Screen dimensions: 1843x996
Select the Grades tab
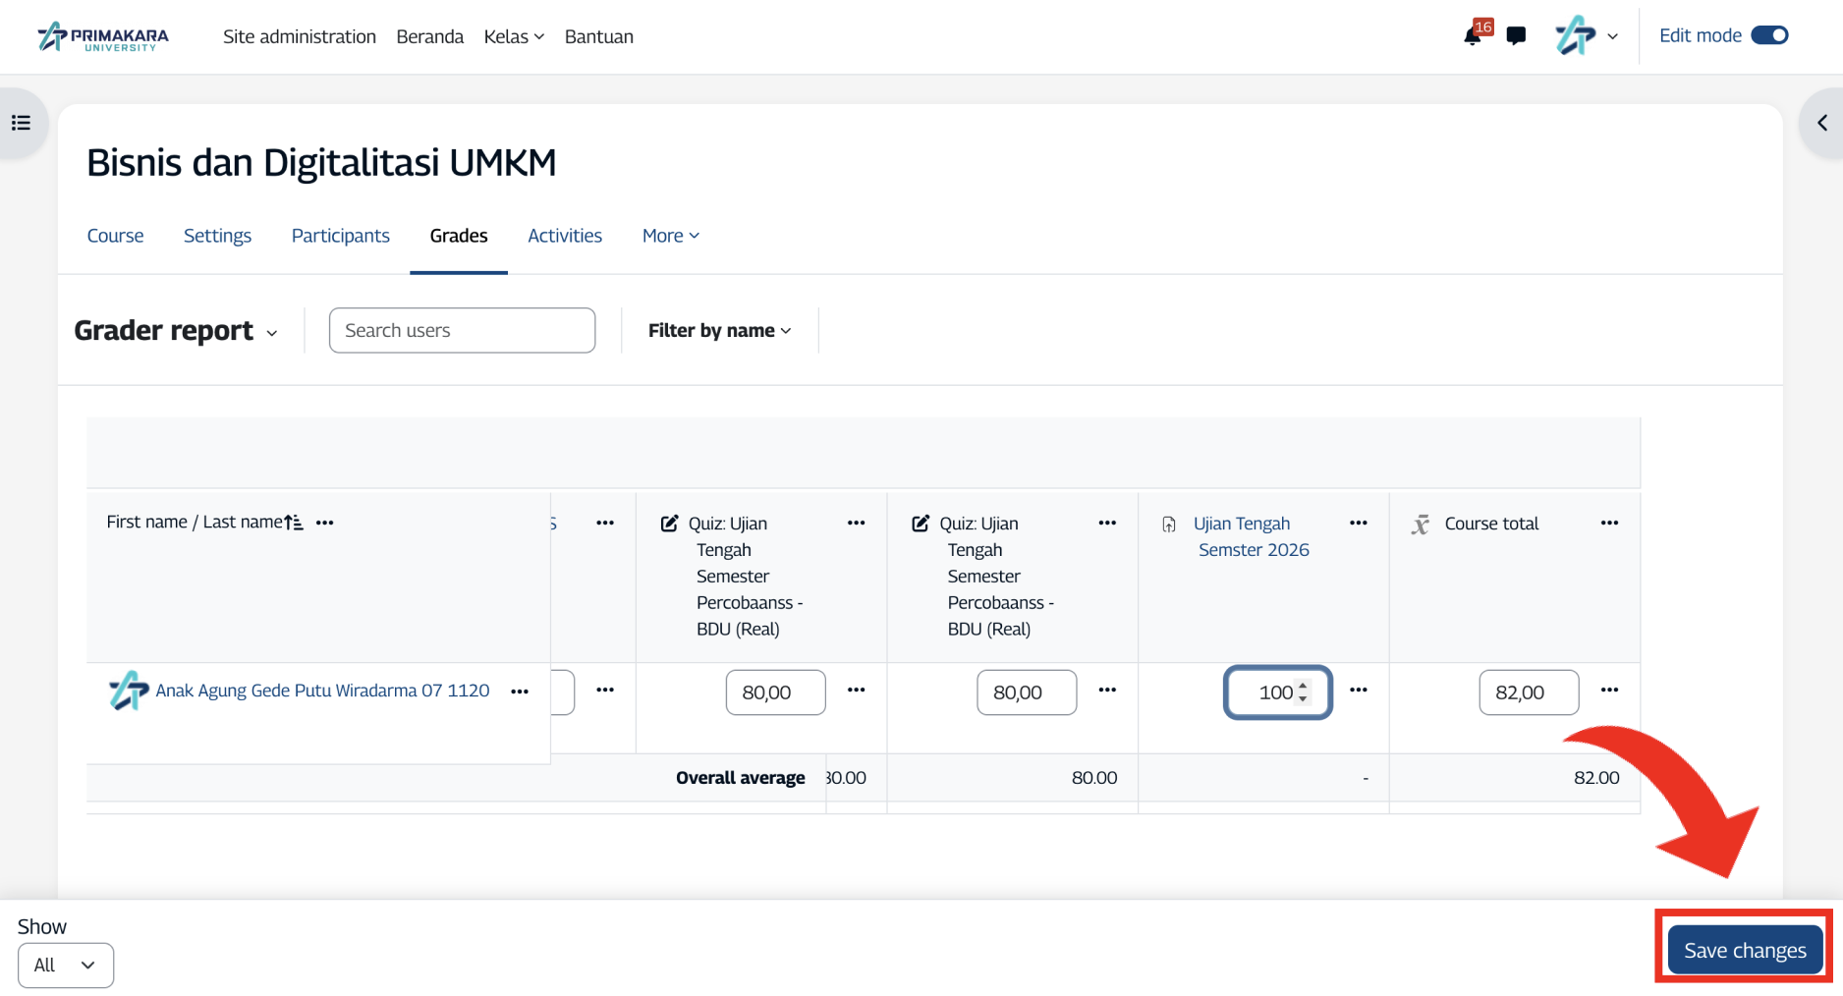459,236
